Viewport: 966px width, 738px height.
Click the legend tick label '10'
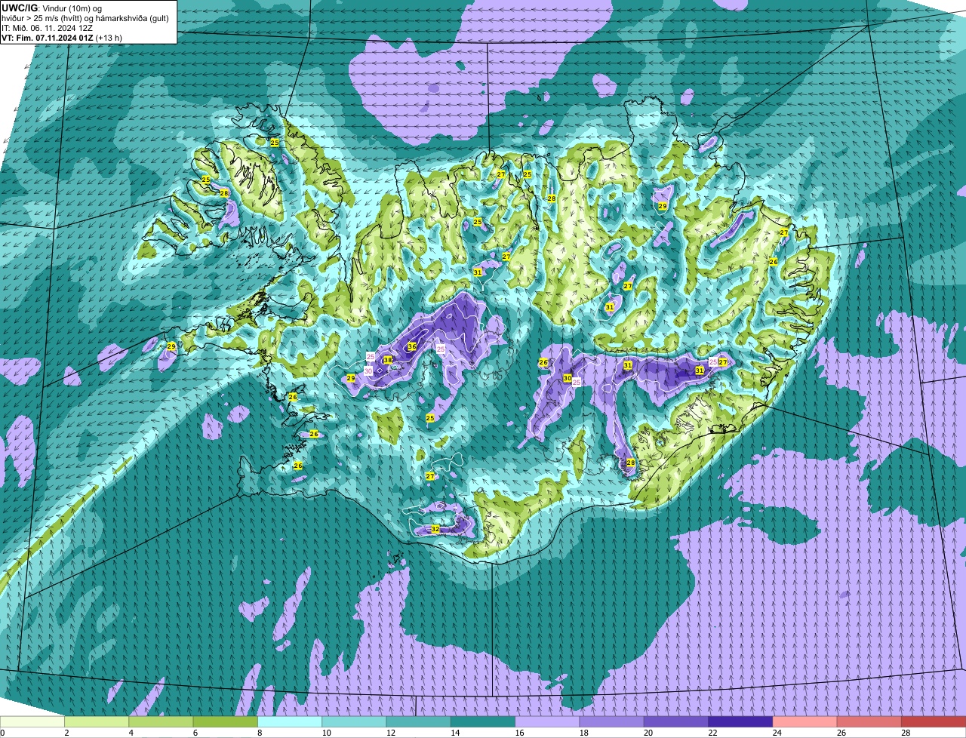pos(325,733)
